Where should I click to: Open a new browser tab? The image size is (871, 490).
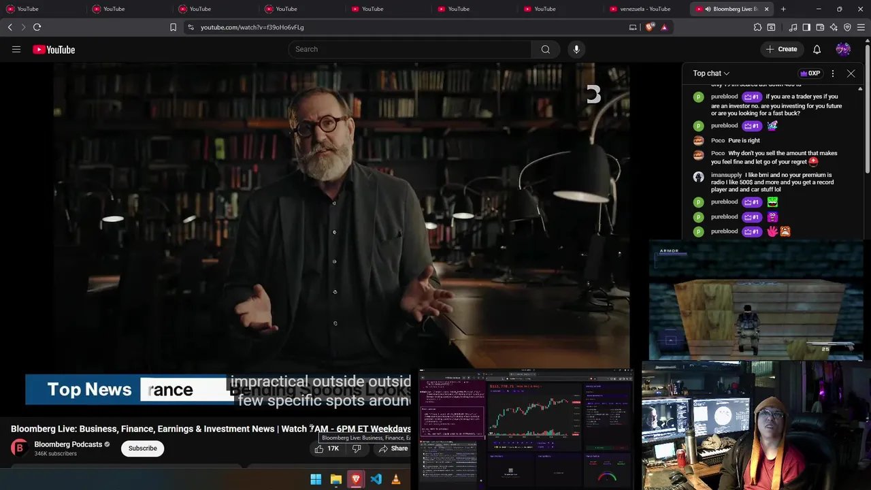783,9
